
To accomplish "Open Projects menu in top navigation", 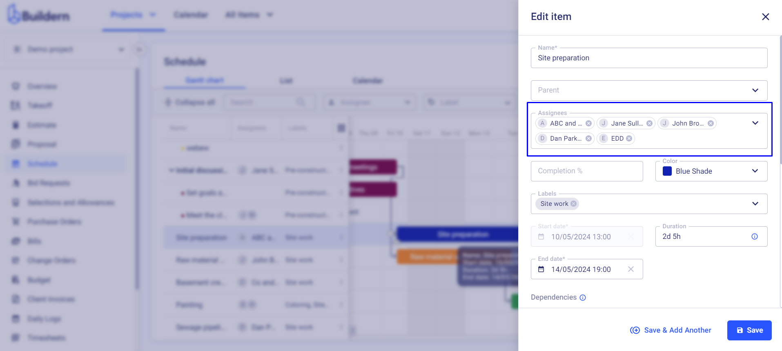I will [133, 15].
